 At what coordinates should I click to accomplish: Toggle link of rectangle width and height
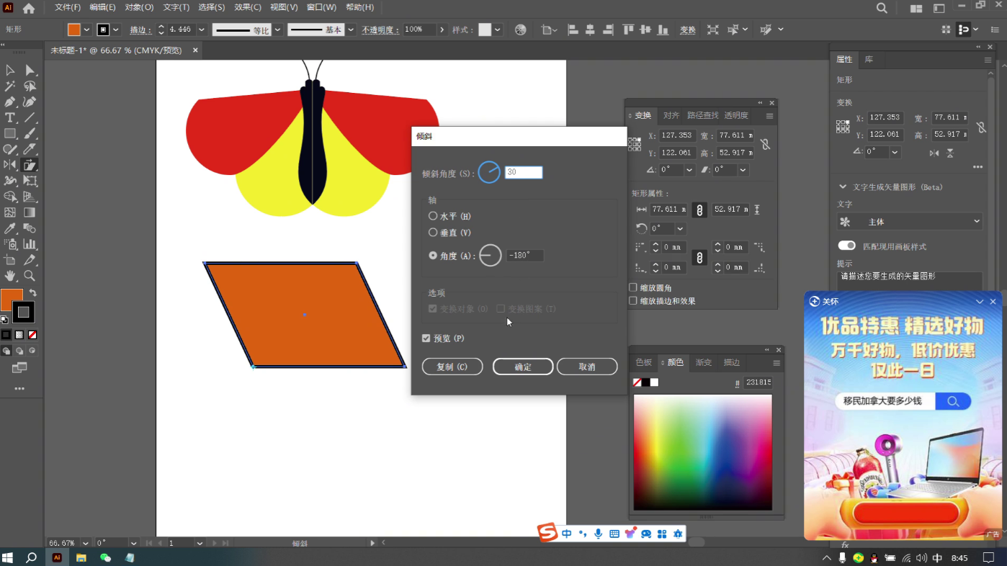(x=699, y=210)
